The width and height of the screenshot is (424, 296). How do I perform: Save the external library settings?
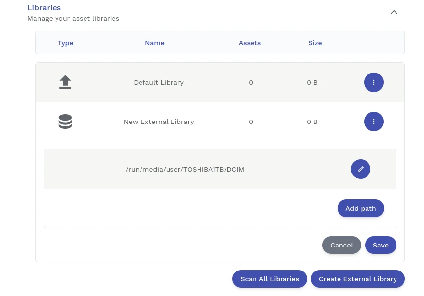pyautogui.click(x=380, y=245)
